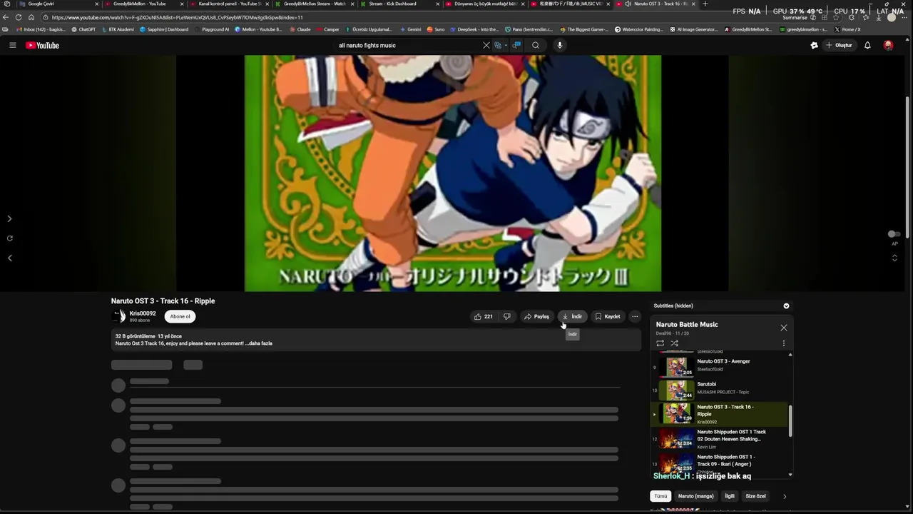Viewport: 913px width, 514px height.
Task: Clear the search box with X icon
Action: coord(486,45)
